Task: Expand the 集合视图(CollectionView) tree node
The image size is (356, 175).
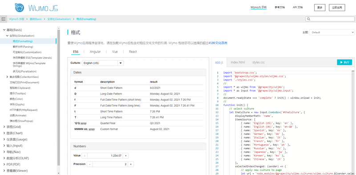Action: tap(7, 77)
